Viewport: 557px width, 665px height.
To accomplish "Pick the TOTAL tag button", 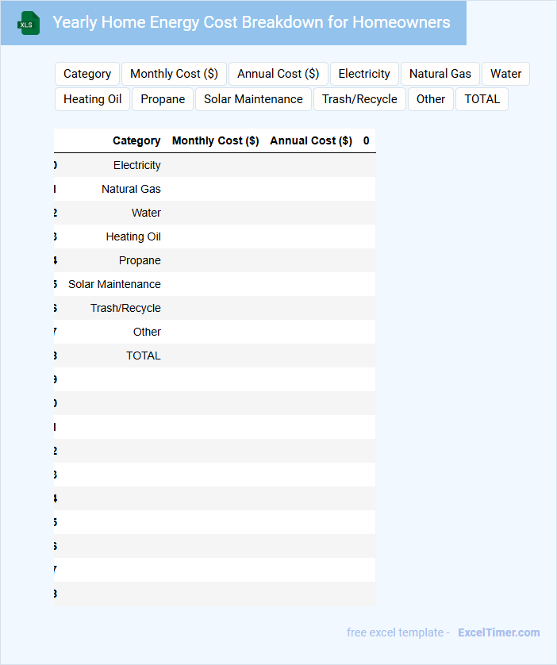I will [482, 99].
